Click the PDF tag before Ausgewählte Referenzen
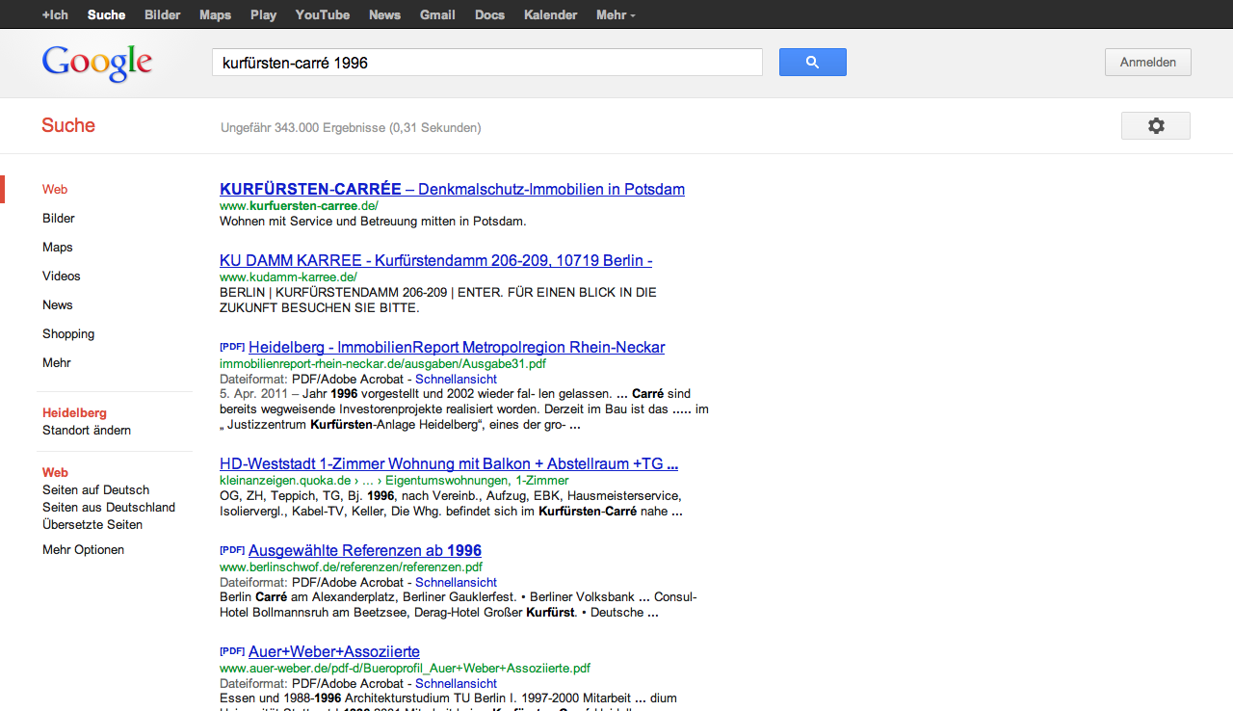Screen dimensions: 1233x711 232,549
